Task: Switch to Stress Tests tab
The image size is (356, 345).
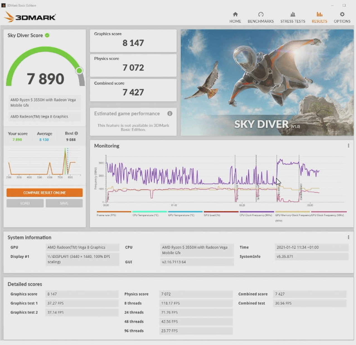Action: [293, 18]
